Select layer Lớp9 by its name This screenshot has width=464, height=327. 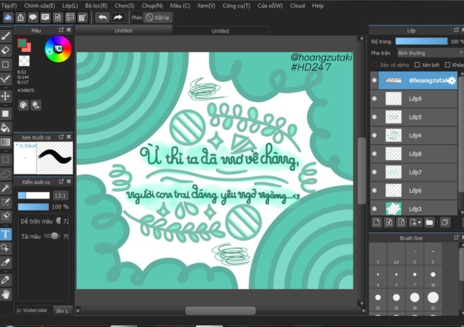pos(415,99)
